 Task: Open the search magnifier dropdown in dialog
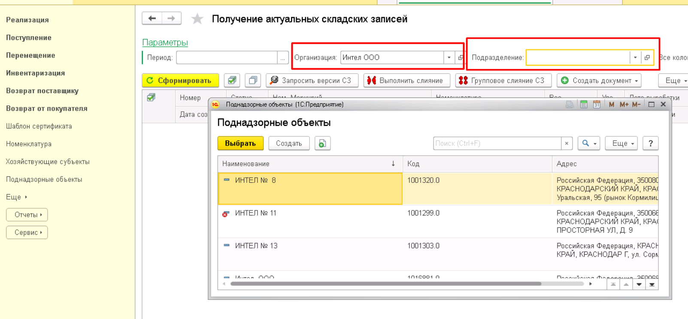click(x=590, y=143)
